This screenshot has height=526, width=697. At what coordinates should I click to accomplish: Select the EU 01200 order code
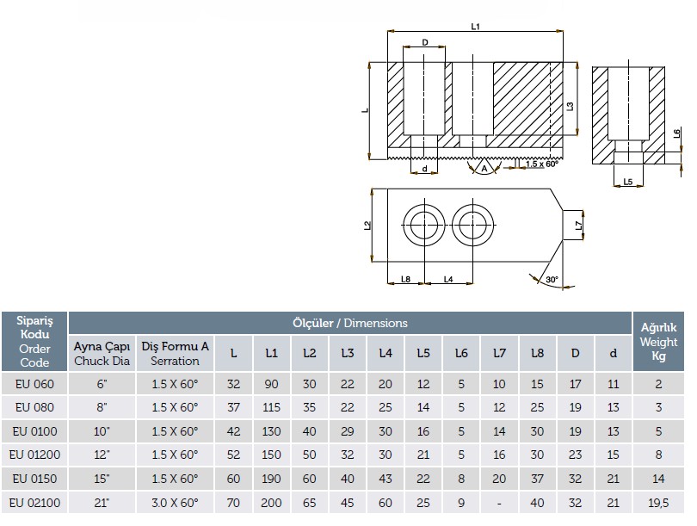[34, 454]
